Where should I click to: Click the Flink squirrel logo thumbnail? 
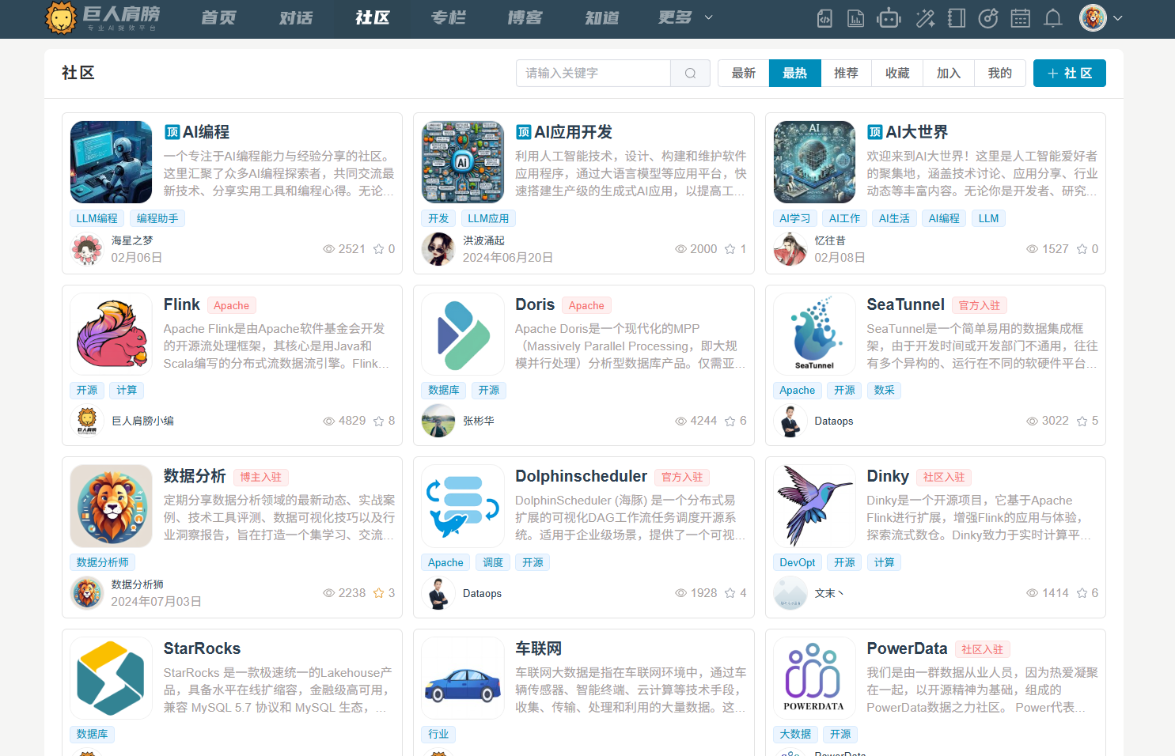(112, 334)
